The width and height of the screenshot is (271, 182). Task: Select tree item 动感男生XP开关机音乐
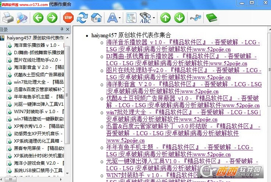point(38,133)
